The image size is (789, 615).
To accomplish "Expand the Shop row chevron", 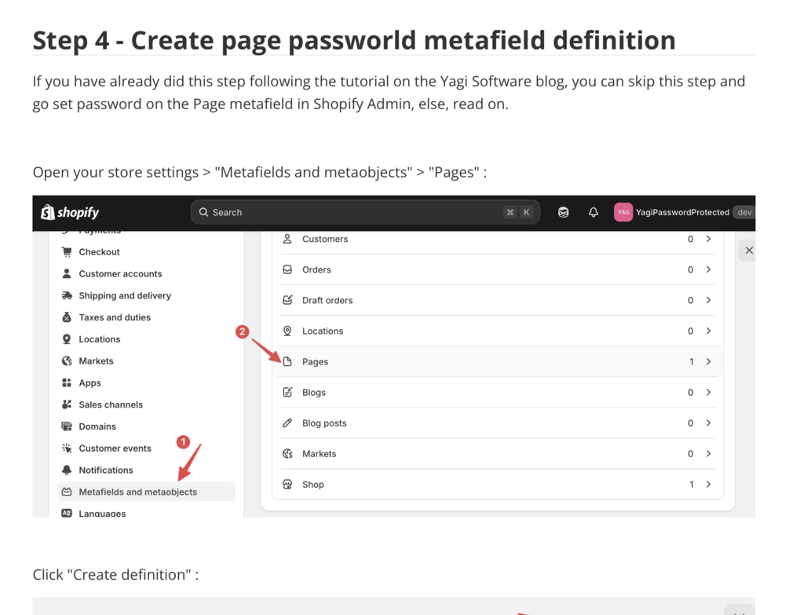I will point(708,485).
